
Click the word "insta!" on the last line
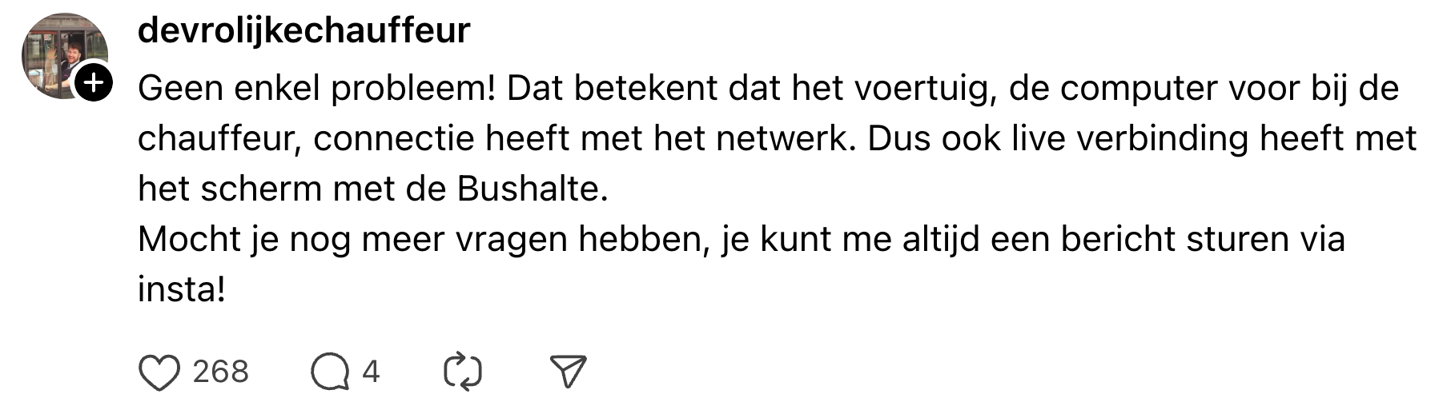[181, 289]
